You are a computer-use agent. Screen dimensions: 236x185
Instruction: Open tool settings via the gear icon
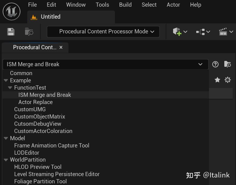click(x=227, y=80)
